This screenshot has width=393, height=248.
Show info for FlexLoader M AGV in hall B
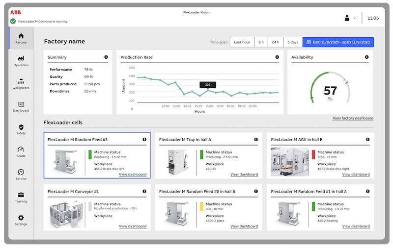click(x=367, y=140)
